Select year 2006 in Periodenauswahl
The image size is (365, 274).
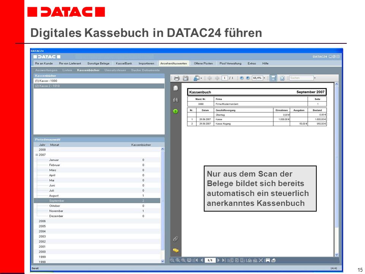tap(97, 221)
